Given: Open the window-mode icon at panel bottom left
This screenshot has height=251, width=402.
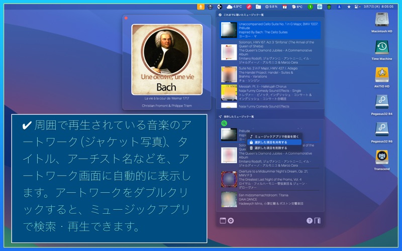Looking at the screenshot, I should [x=223, y=221].
